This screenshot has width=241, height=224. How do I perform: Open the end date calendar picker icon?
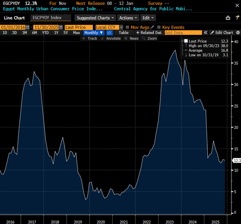tap(61, 27)
